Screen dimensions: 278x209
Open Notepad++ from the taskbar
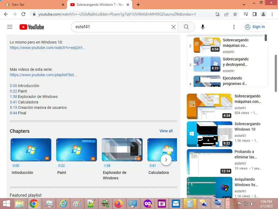pyautogui.click(x=91, y=204)
